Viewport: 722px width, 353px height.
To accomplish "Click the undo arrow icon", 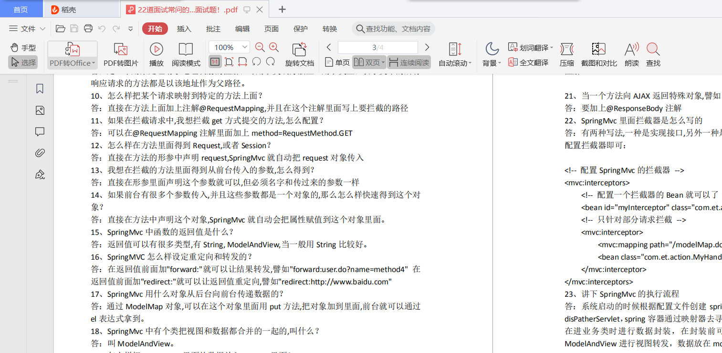I will click(102, 29).
